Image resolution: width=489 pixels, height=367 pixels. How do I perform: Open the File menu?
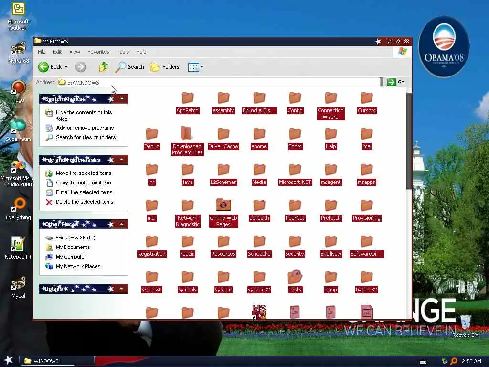coord(42,52)
